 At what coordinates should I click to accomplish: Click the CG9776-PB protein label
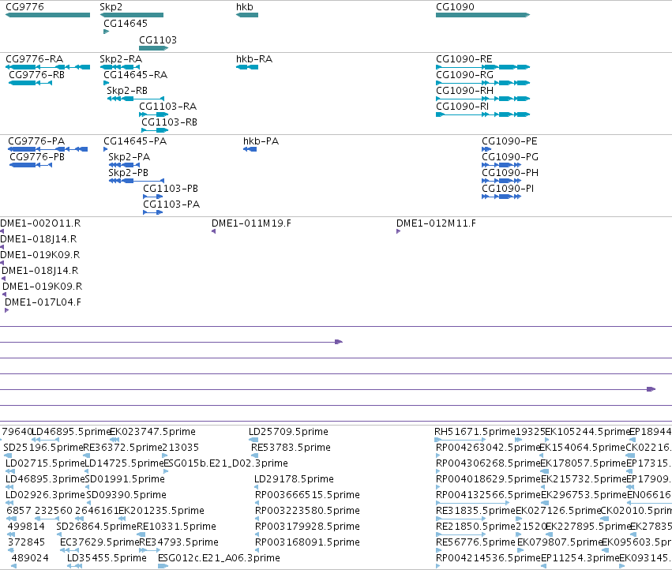37,157
